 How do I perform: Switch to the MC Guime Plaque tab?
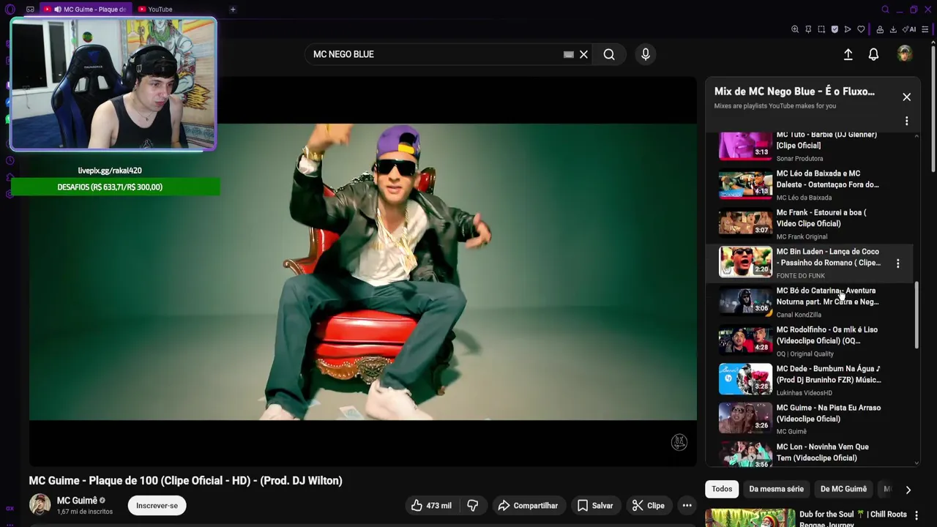pos(88,10)
